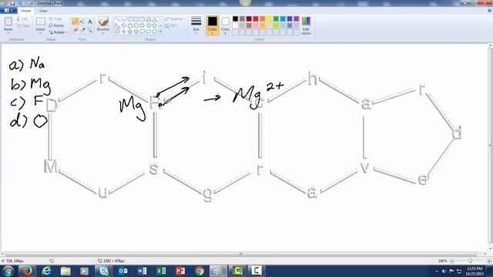This screenshot has width=493, height=277.
Task: Open the Paint file menu button
Action: 8,10
